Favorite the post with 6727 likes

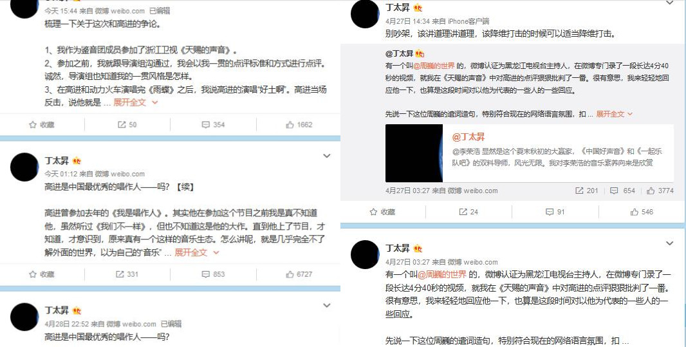coord(42,274)
